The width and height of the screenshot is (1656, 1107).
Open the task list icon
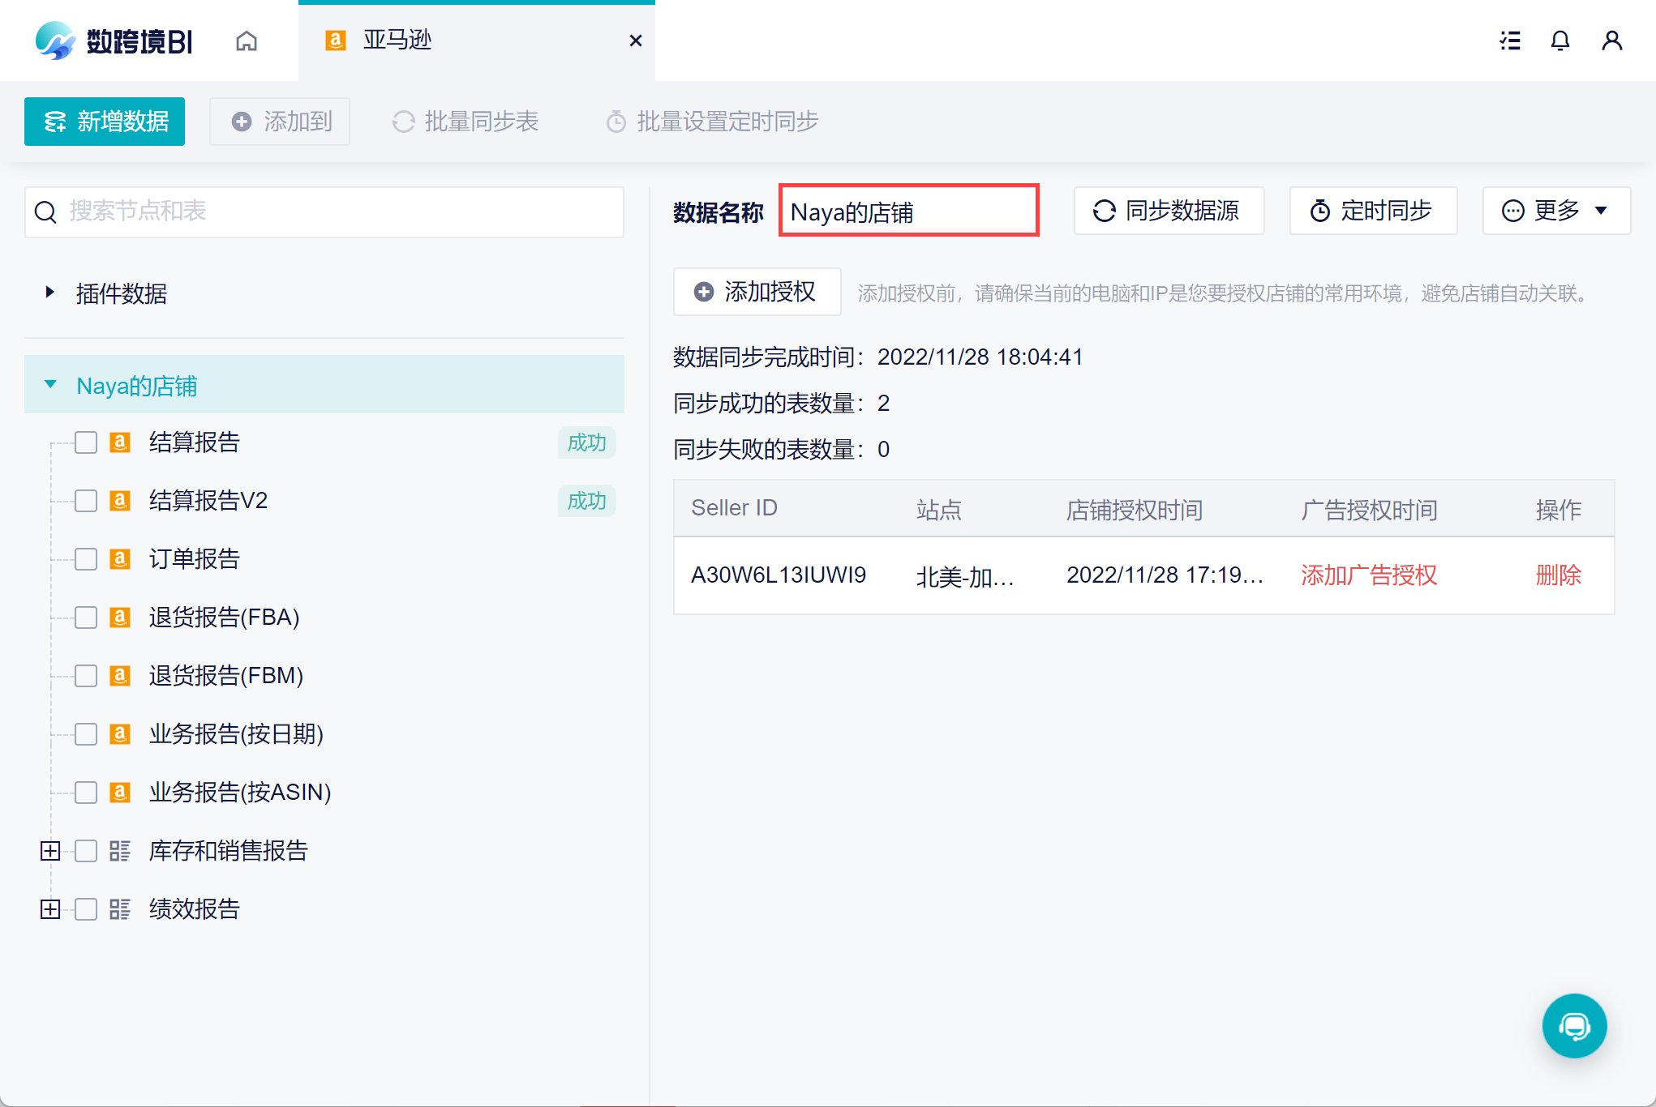1510,41
